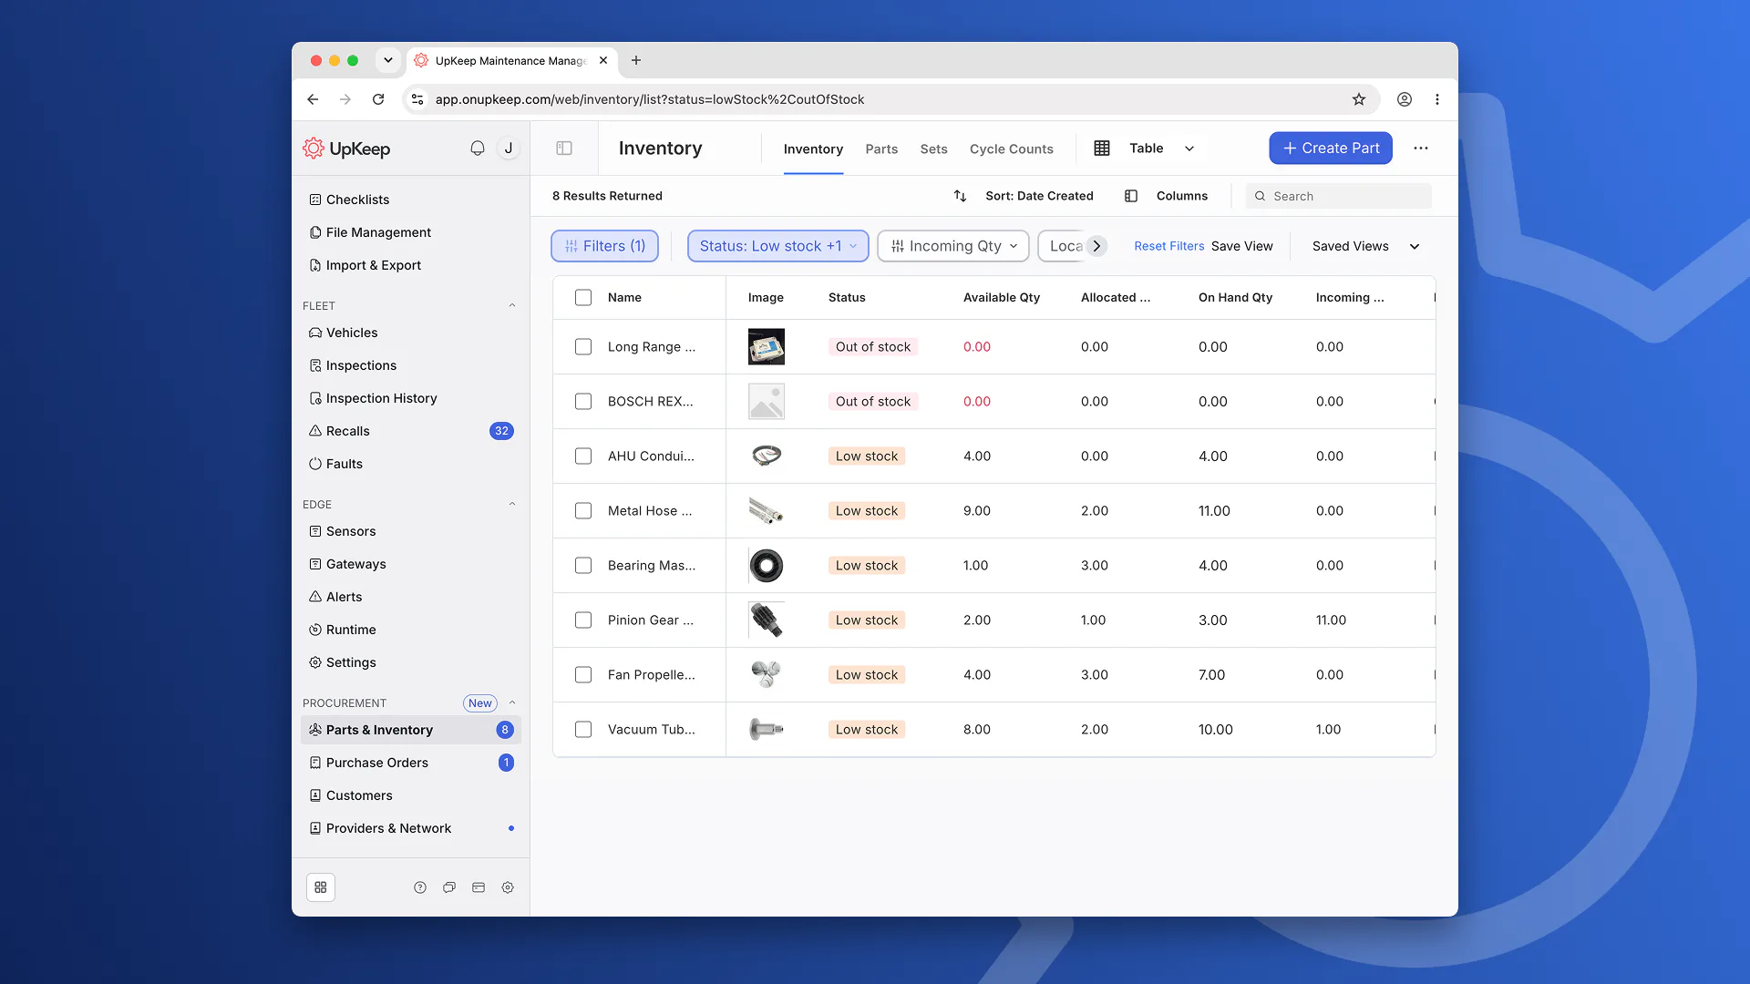Open the help question mark icon
The height and width of the screenshot is (984, 1750).
pyautogui.click(x=420, y=887)
